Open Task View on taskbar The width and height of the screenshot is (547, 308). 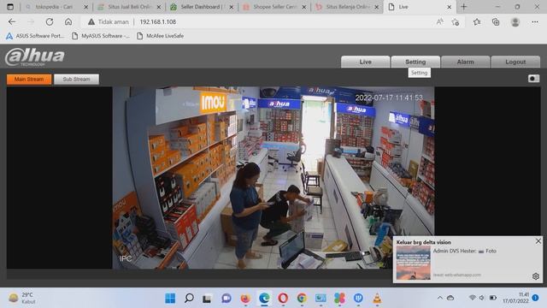pyautogui.click(x=208, y=299)
